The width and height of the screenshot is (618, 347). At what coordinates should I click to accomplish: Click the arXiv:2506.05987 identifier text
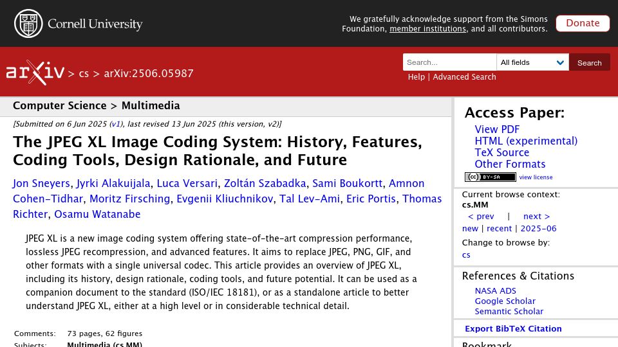[149, 73]
